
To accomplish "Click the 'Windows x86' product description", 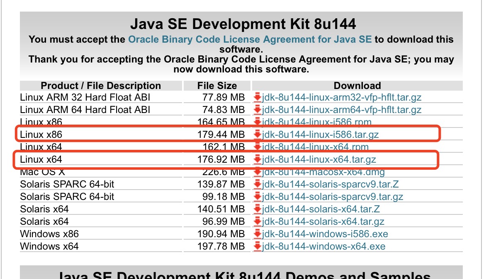I will 49,234.
